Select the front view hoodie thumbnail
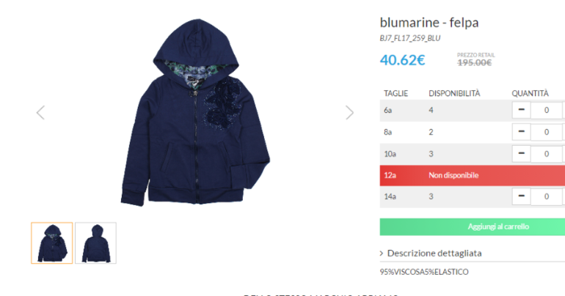Screen dimensions: 565x296 52,243
